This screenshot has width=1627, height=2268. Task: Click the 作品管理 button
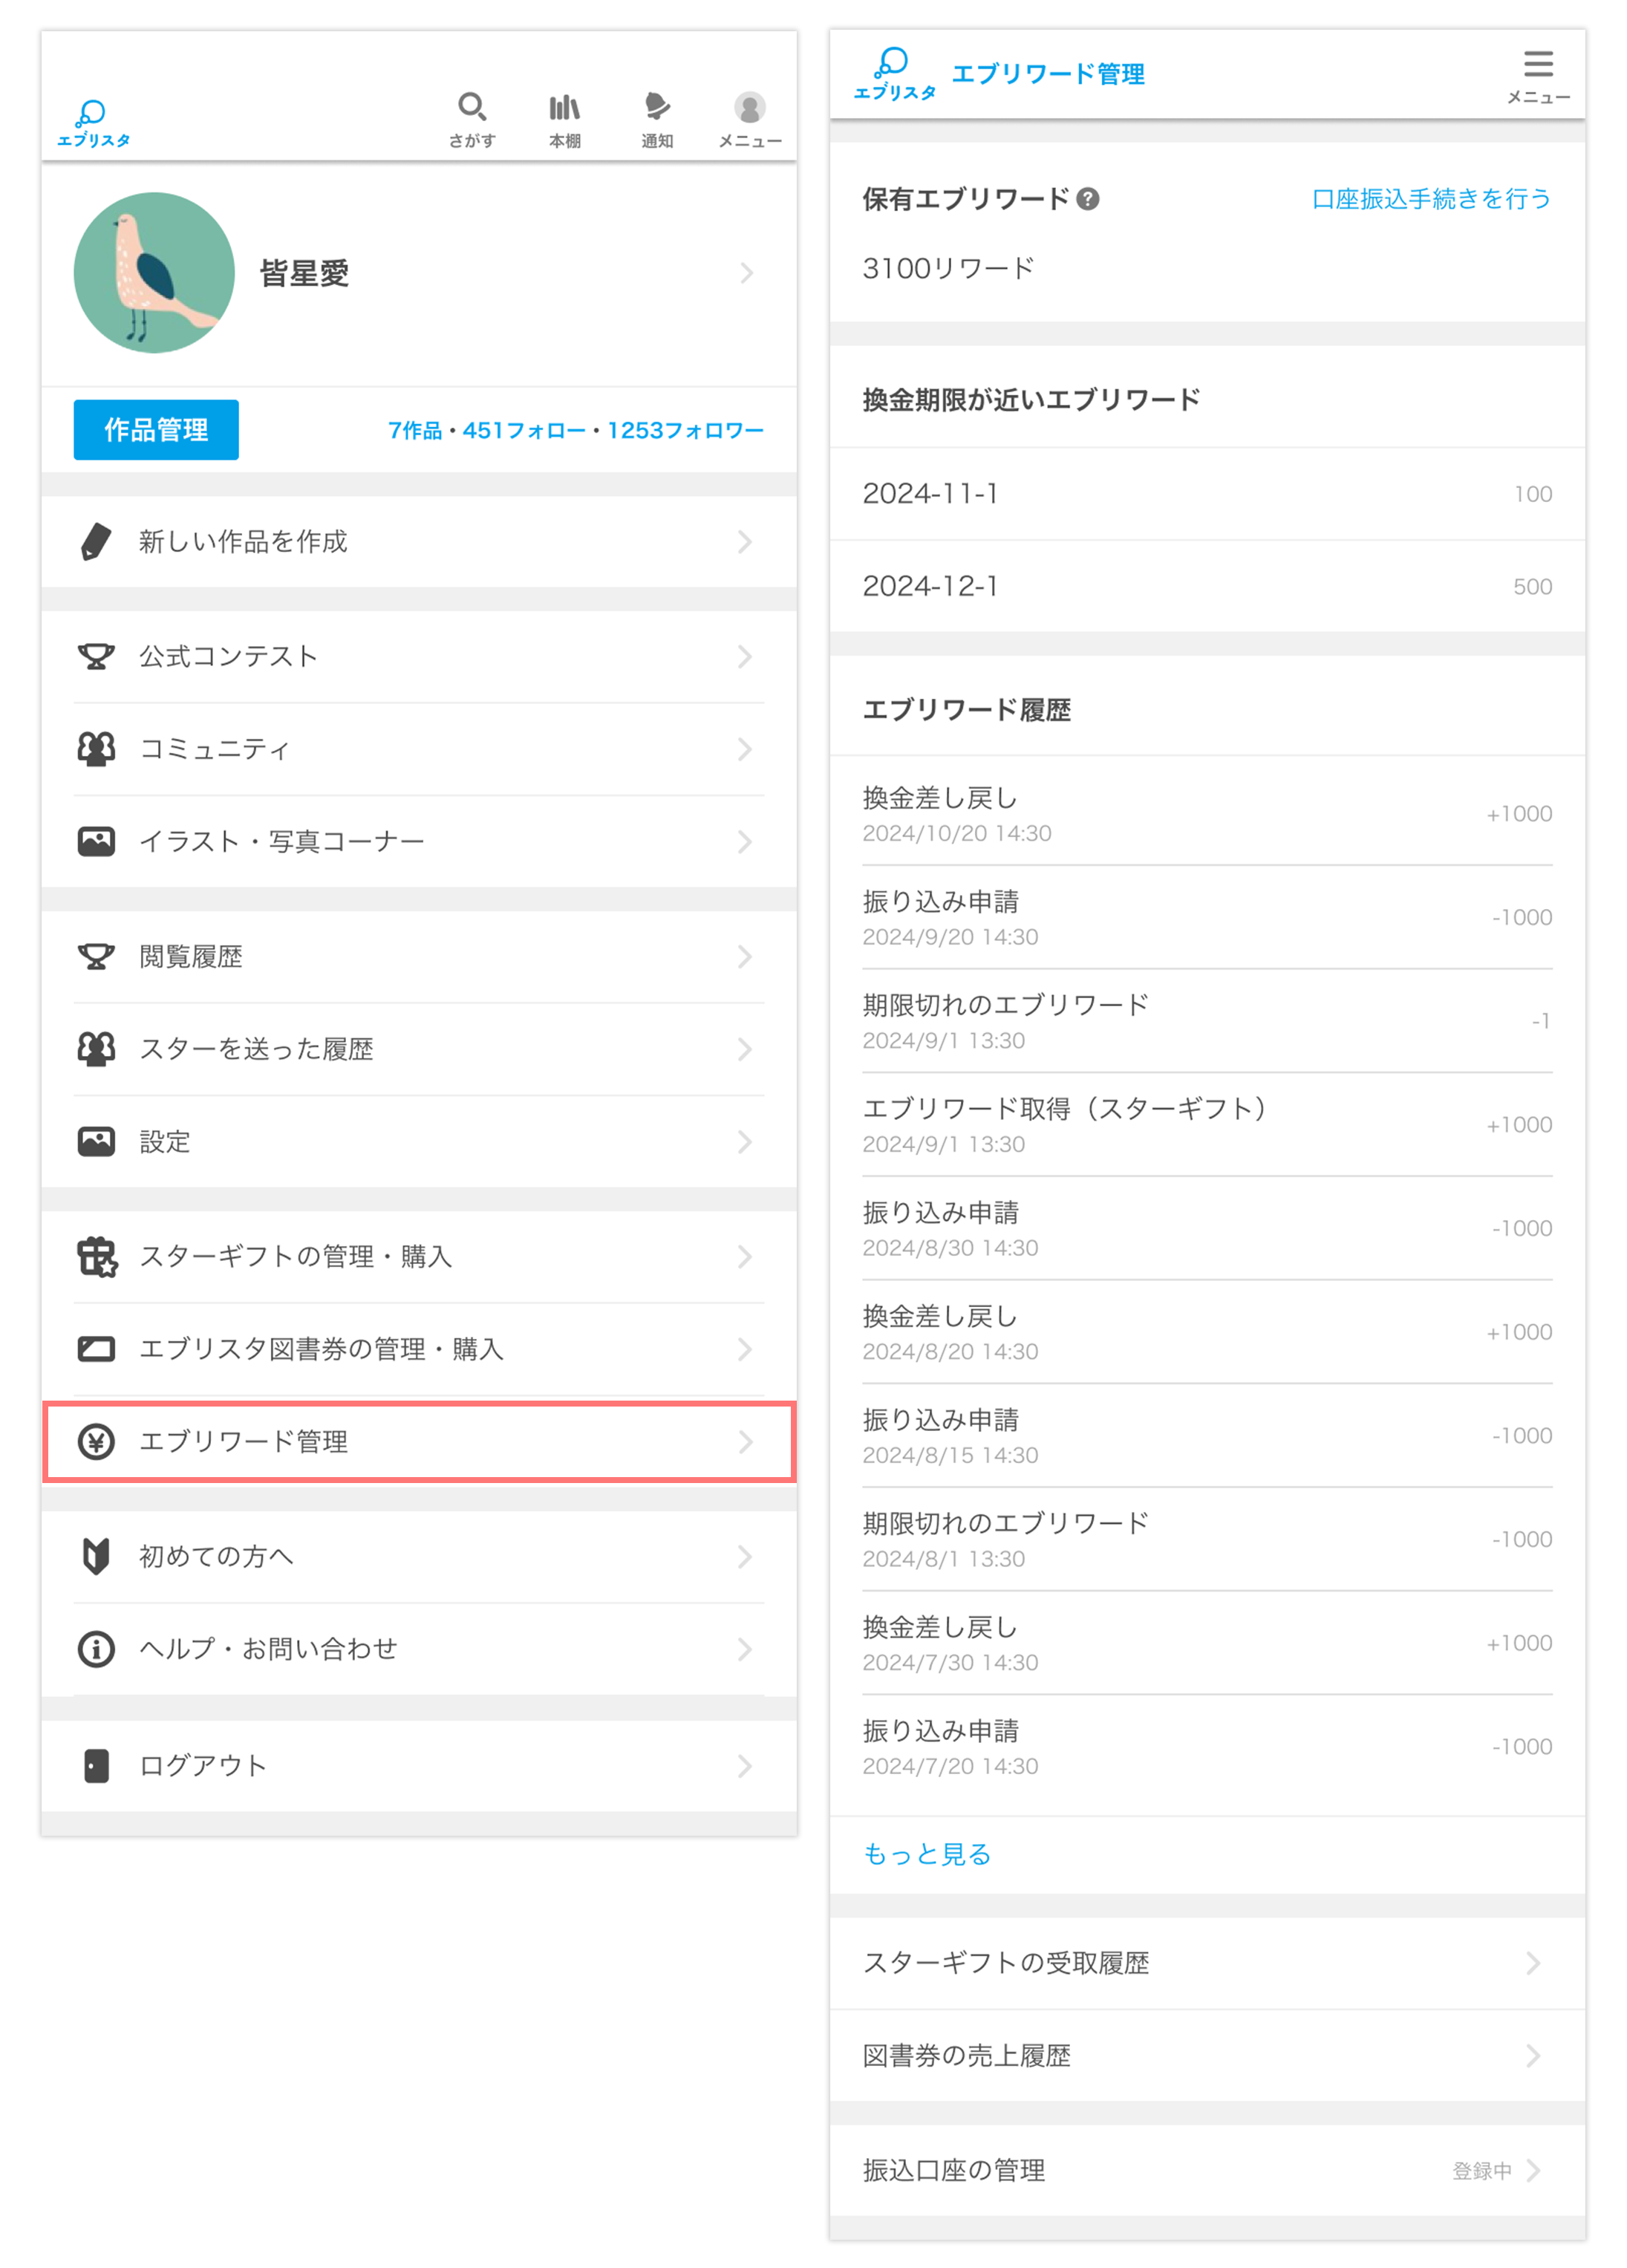[156, 429]
